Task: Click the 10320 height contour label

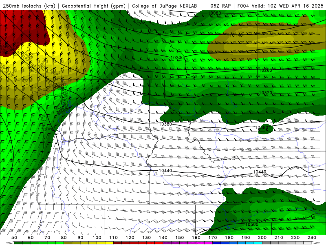Action: click(x=266, y=93)
